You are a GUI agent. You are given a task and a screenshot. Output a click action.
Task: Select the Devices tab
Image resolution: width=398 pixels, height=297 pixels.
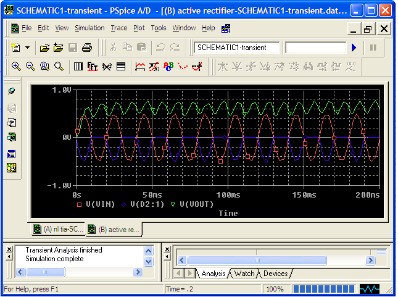275,274
